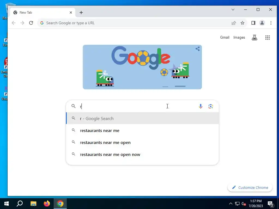Maximize the Chrome window

258,10
